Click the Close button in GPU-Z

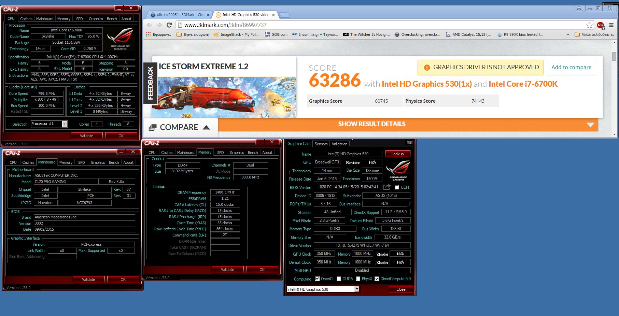coord(401,289)
